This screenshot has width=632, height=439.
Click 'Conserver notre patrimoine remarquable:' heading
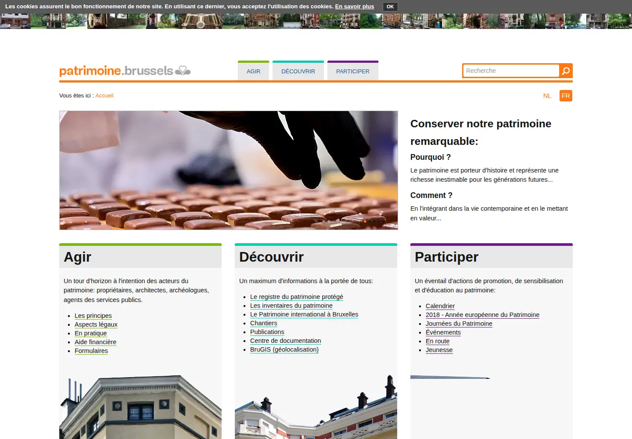point(481,132)
